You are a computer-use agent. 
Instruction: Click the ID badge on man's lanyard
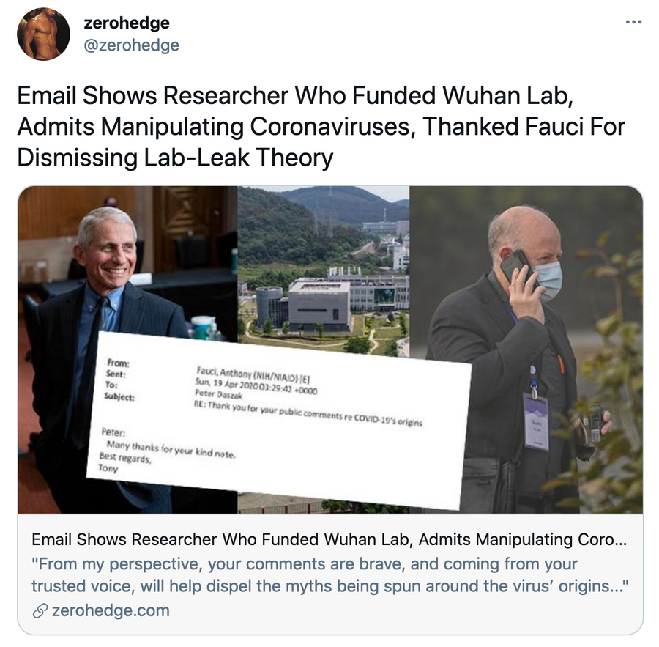[x=536, y=421]
